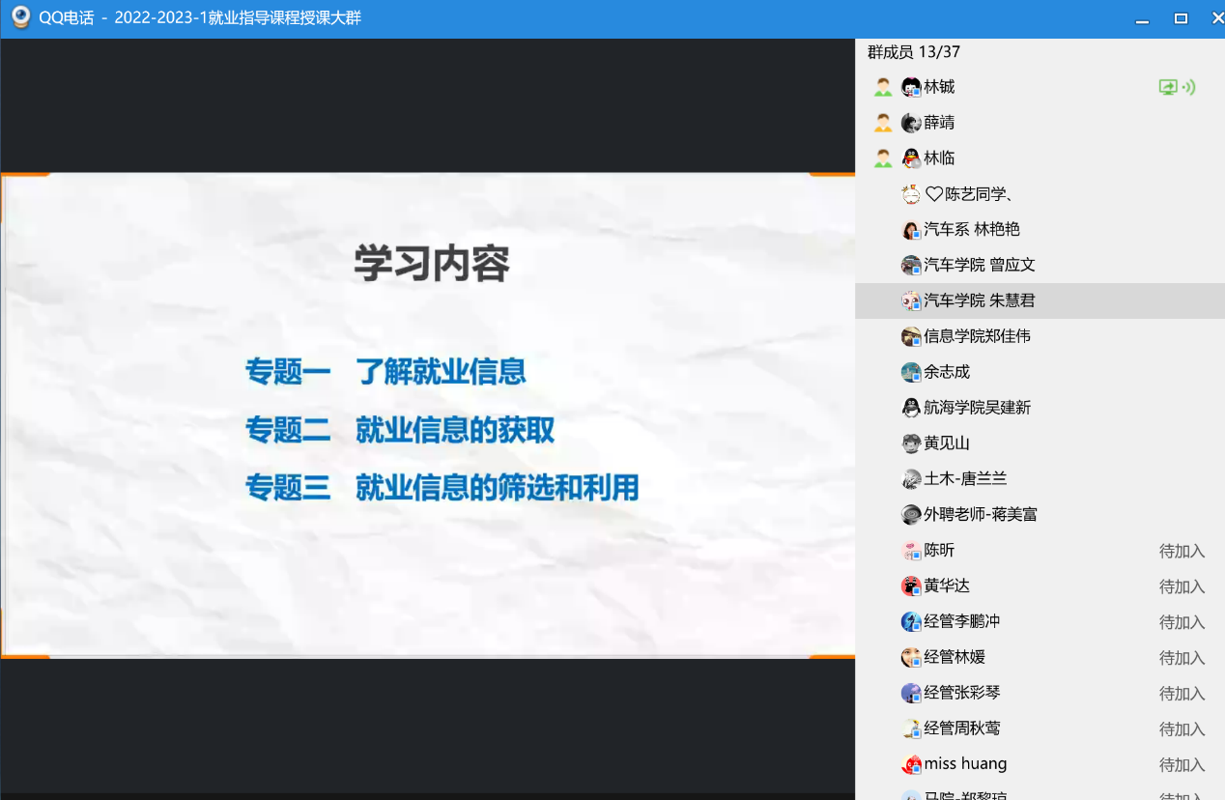Click the person status icon left of 薛靖
Viewport: 1225px width, 800px height.
tap(883, 123)
